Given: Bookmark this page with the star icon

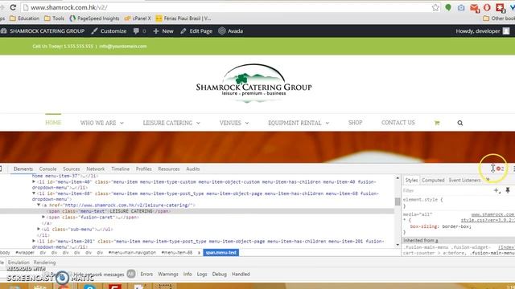Looking at the screenshot, I should (435, 7).
